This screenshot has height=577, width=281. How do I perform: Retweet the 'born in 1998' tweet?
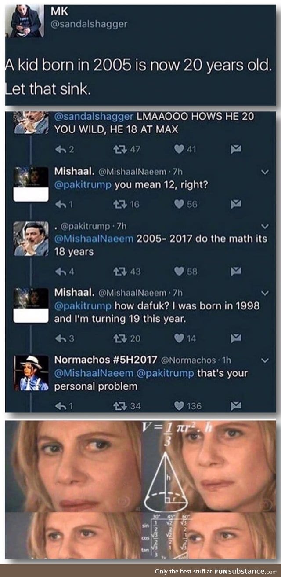coord(120,338)
